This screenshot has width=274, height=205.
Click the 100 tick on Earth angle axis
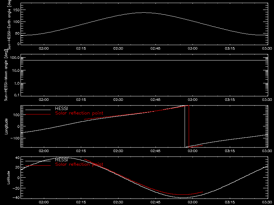[x=16, y=22]
